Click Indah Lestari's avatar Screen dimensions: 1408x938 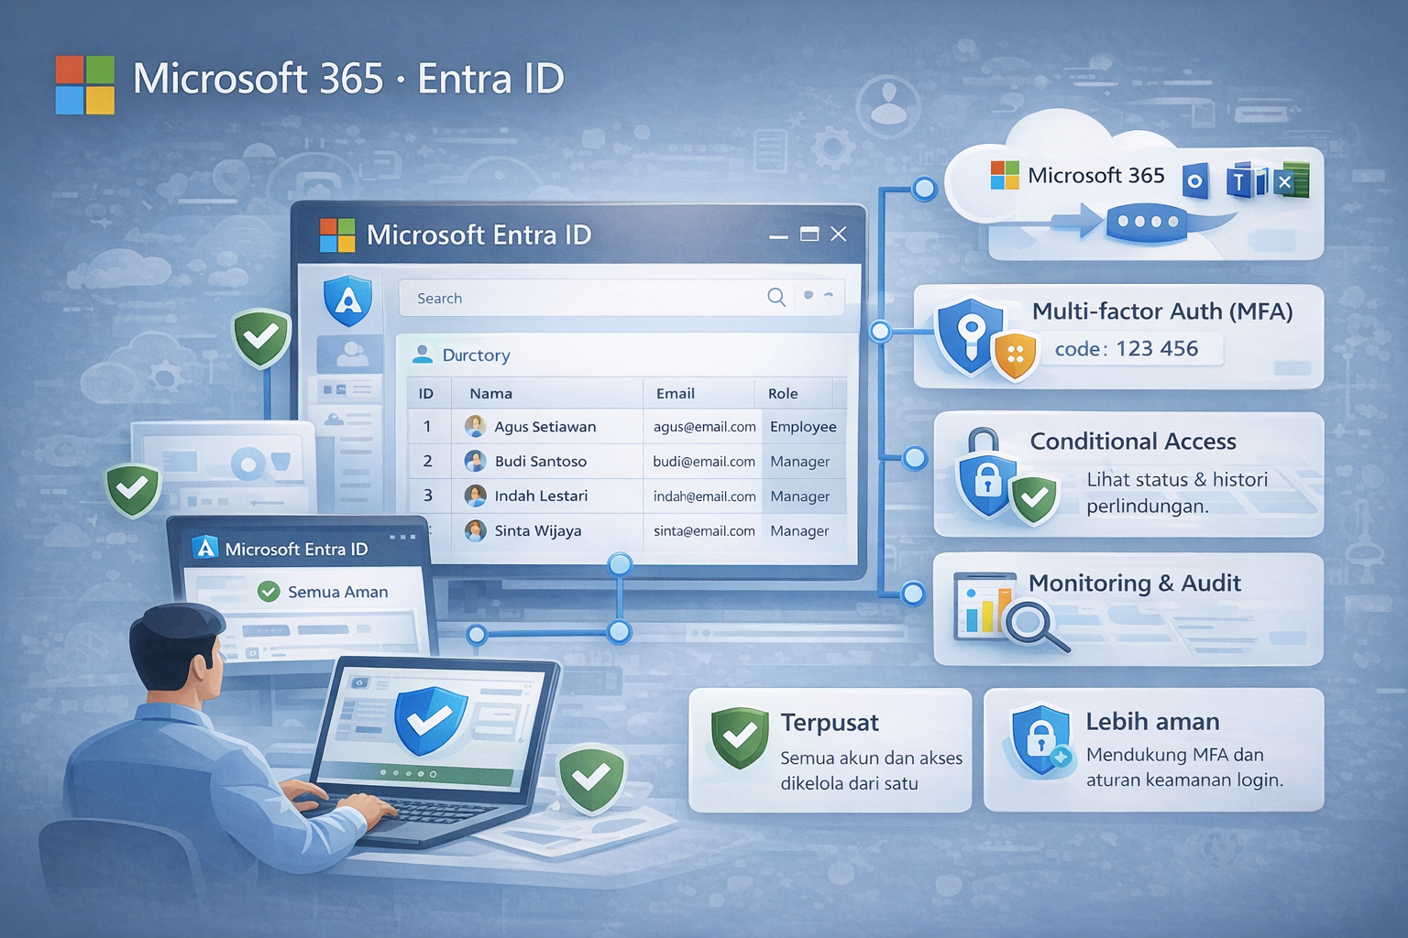click(475, 496)
